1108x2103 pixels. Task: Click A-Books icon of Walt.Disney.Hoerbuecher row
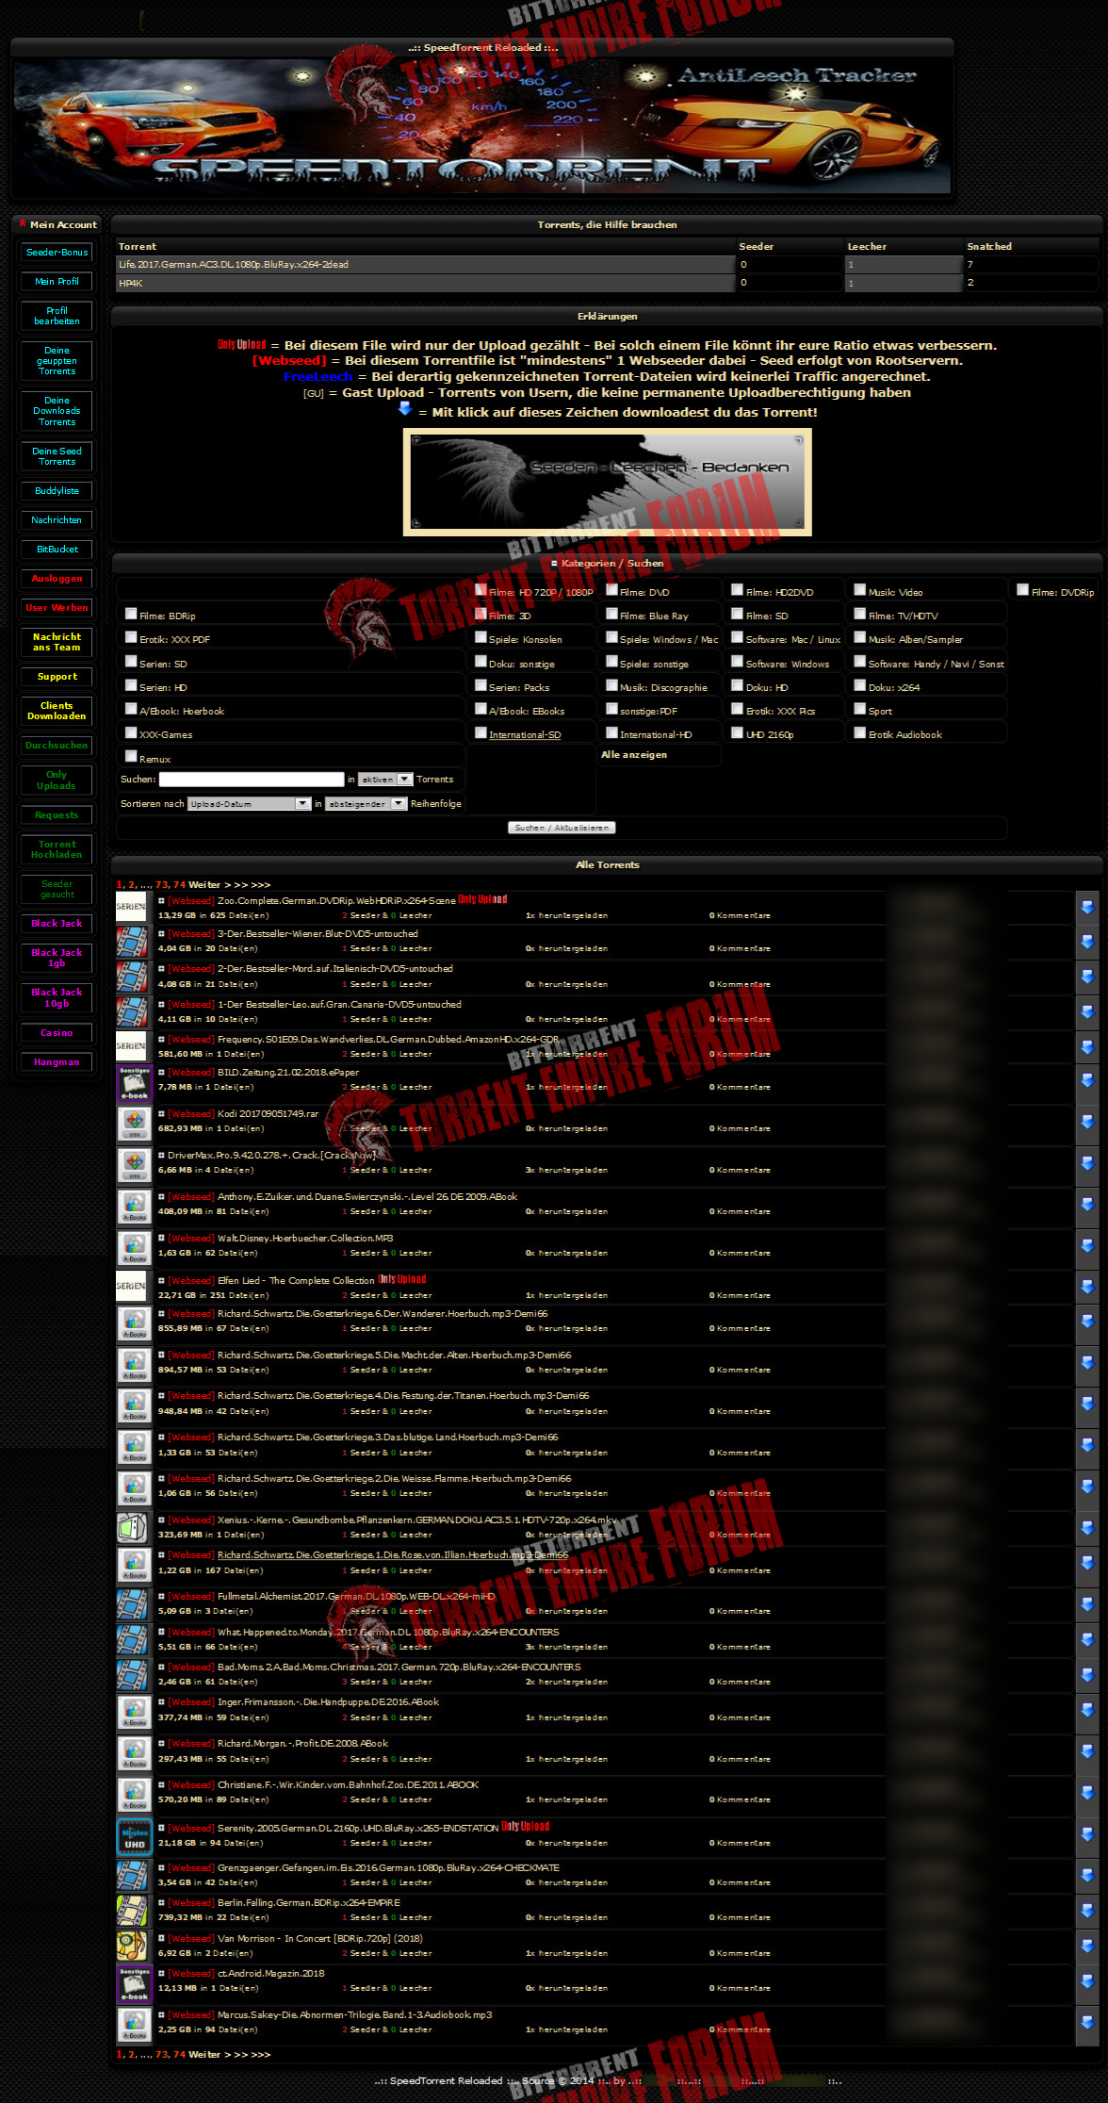[x=134, y=1248]
